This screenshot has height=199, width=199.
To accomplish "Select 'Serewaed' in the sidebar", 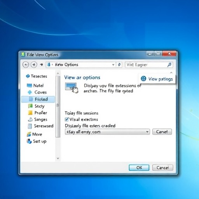I will tap(44, 126).
